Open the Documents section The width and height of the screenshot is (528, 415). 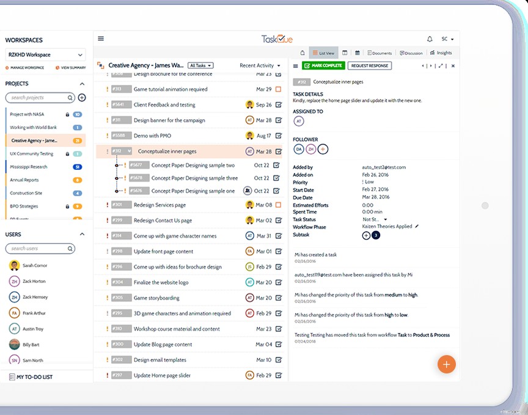click(x=380, y=53)
